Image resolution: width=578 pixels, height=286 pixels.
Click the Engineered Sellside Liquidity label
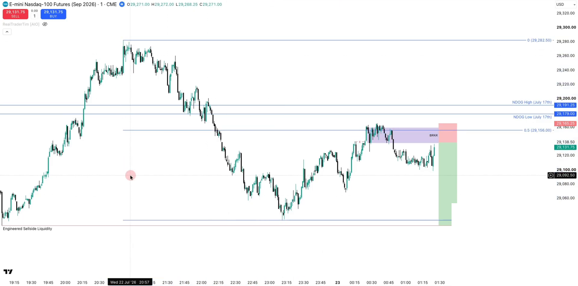[x=27, y=229]
